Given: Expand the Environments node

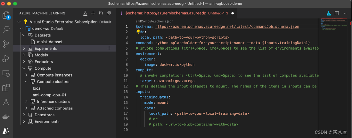Looking at the screenshot, I should pyautogui.click(x=24, y=121).
